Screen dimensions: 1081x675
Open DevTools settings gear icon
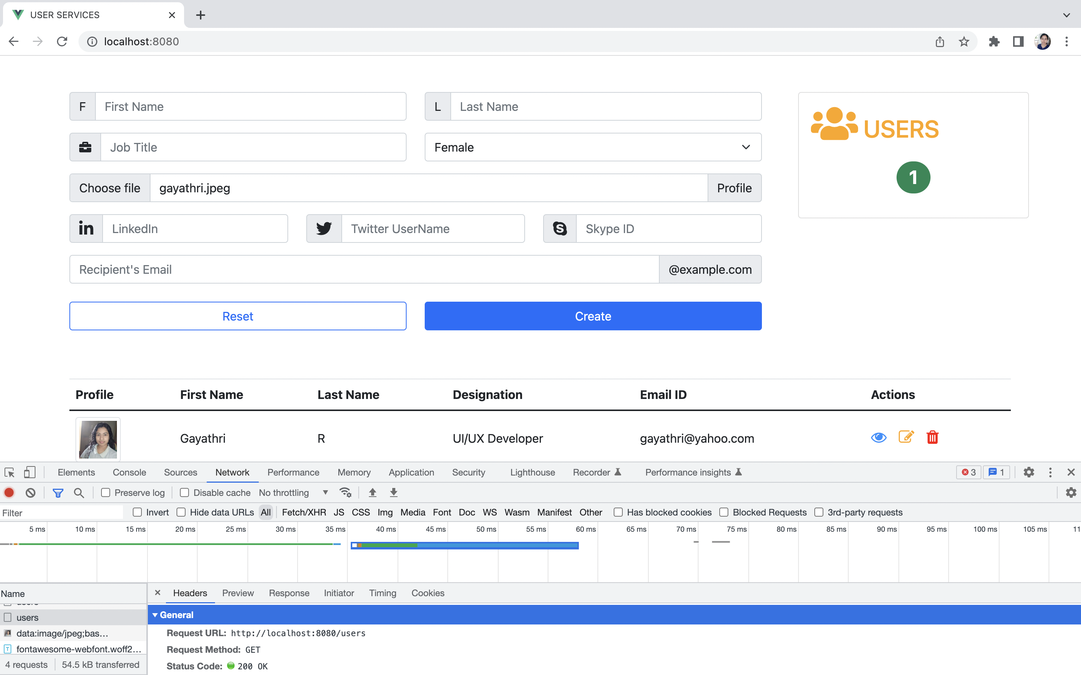pyautogui.click(x=1028, y=472)
